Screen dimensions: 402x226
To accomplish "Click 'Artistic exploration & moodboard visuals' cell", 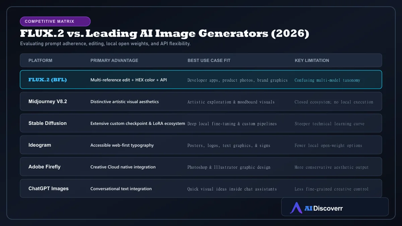I will coord(231,102).
